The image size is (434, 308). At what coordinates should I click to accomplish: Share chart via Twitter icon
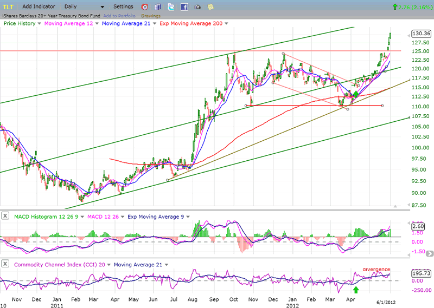click(x=171, y=7)
